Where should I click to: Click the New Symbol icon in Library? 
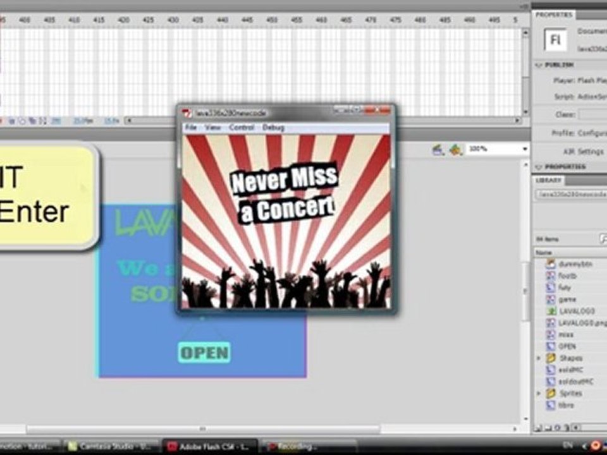[539, 428]
